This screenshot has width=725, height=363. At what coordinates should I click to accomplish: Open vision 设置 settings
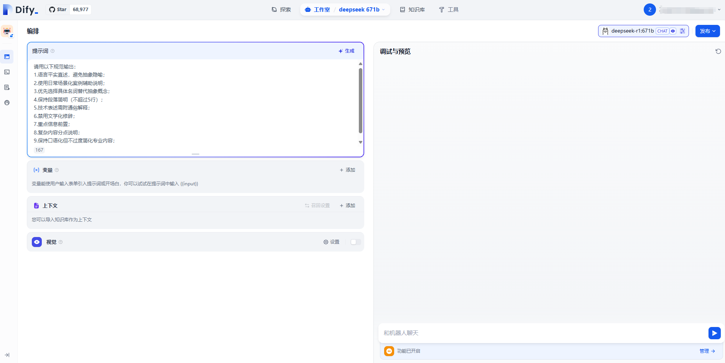pos(331,242)
